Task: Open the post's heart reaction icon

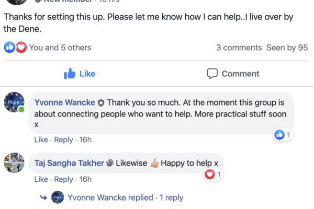Action: click(21, 48)
